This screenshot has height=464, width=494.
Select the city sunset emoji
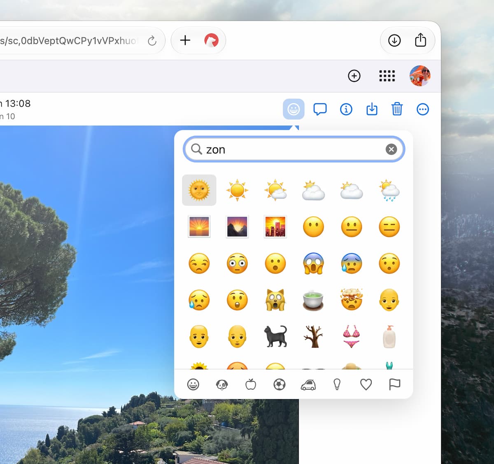(x=275, y=226)
